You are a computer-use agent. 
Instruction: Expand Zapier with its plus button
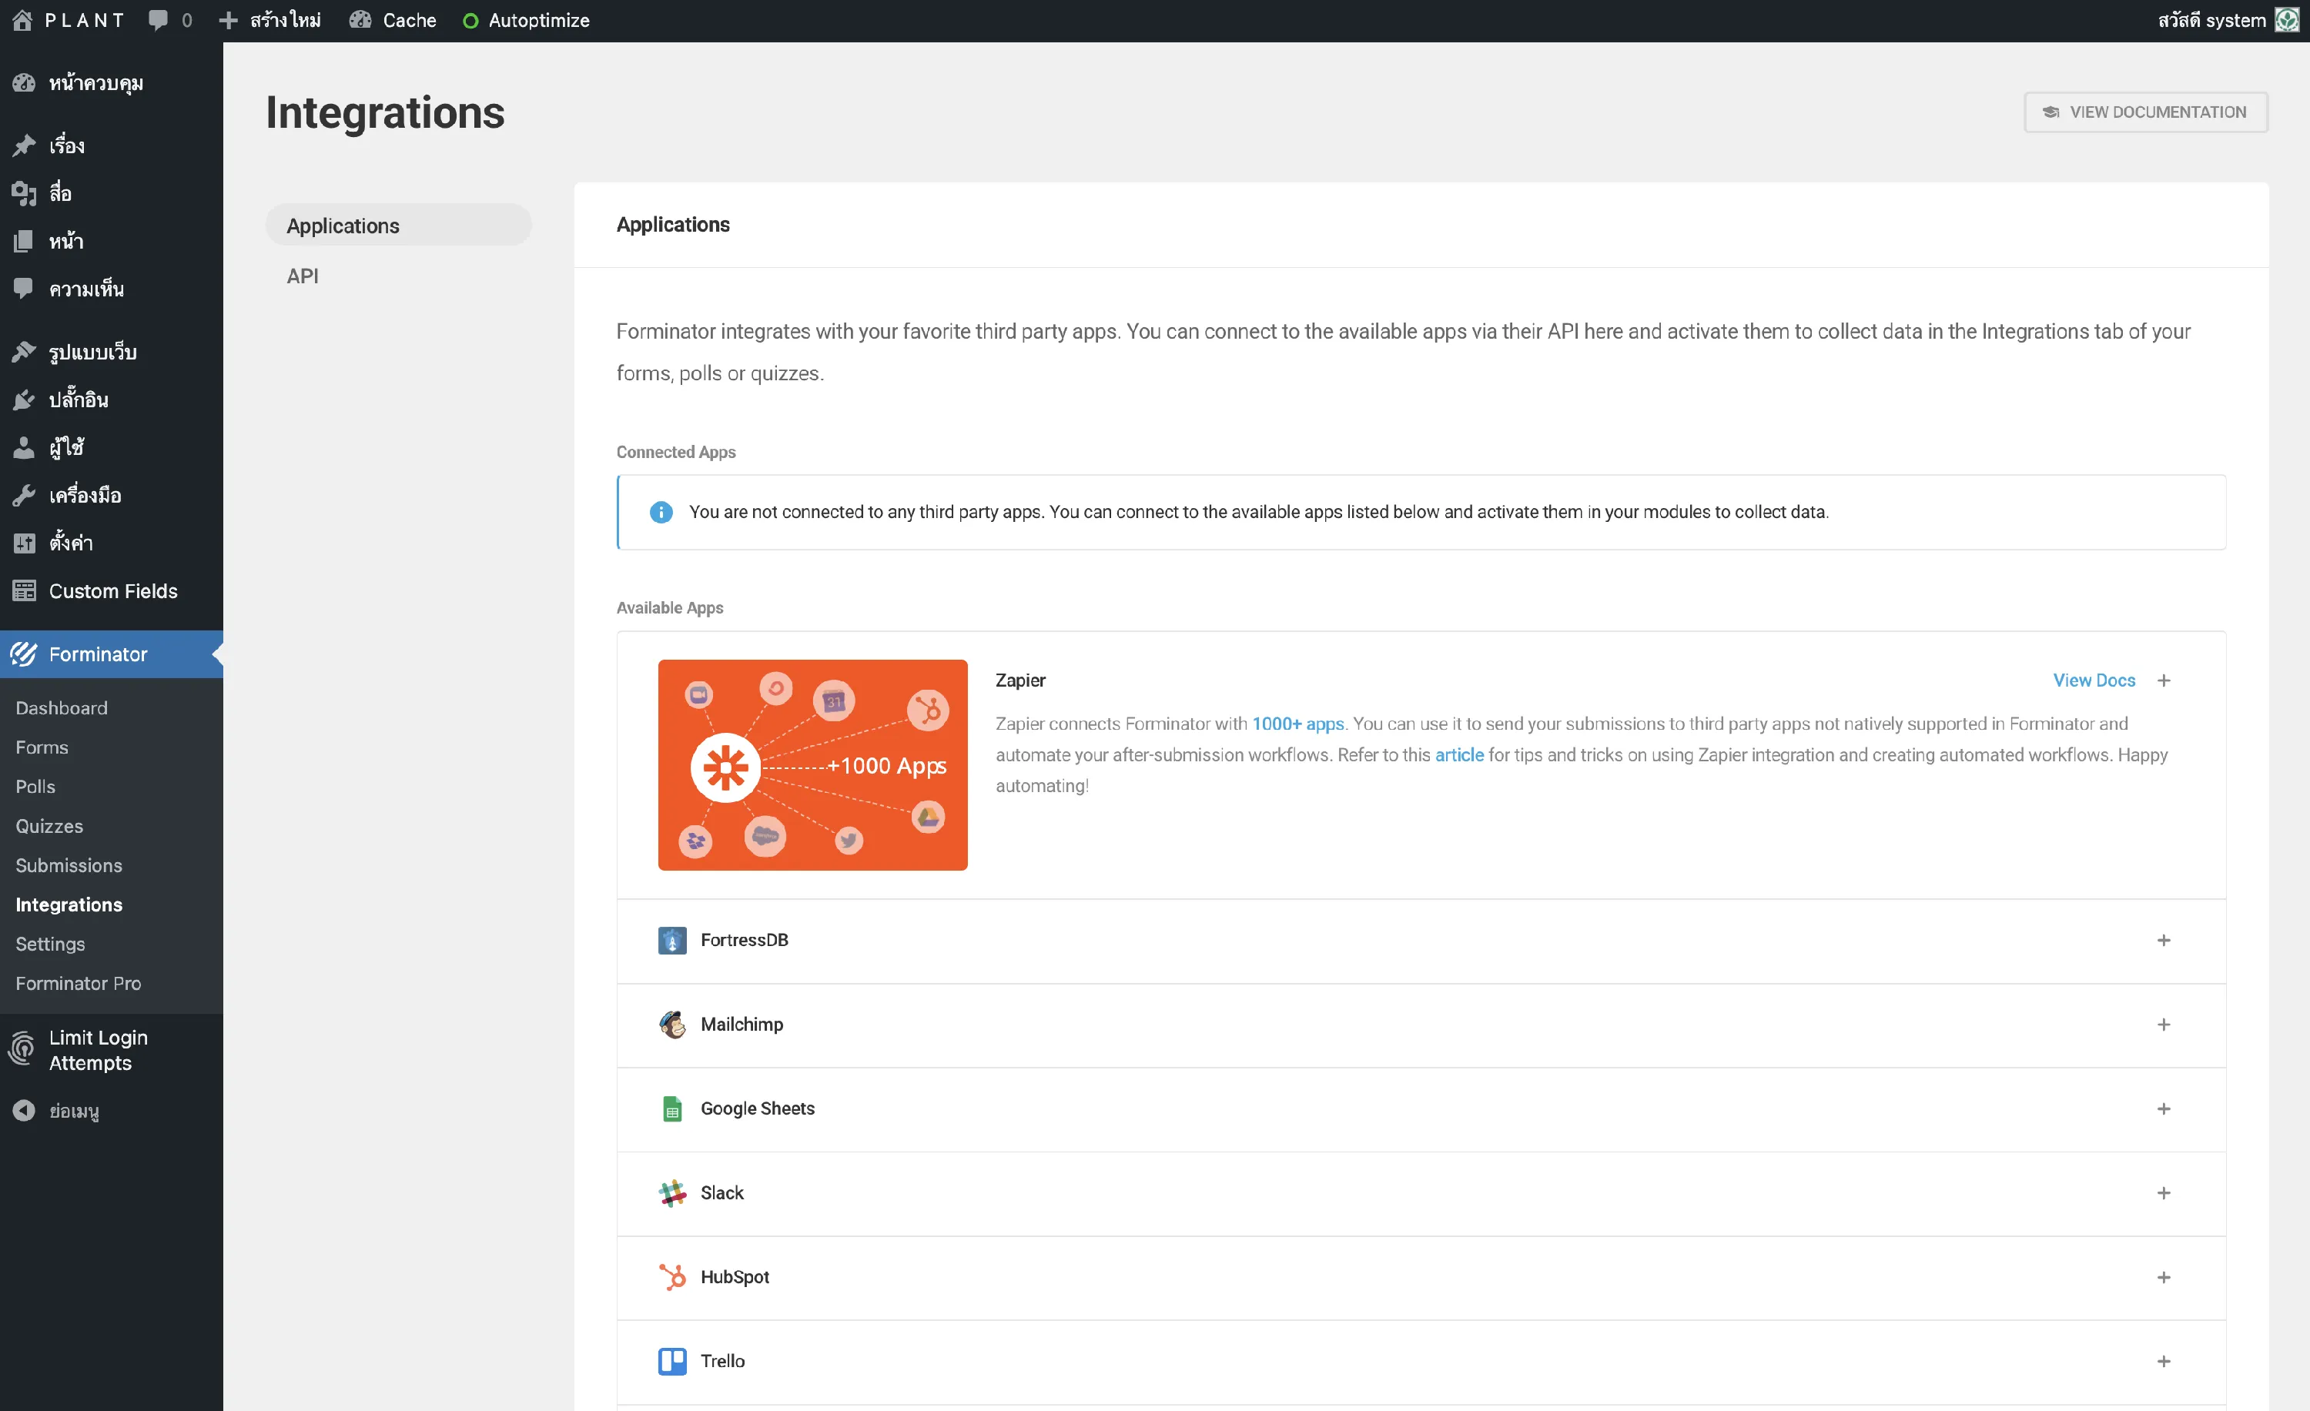(x=2164, y=680)
